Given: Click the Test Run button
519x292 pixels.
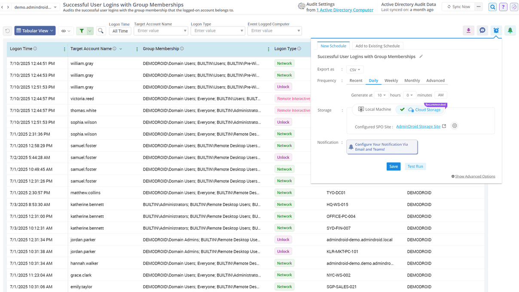Looking at the screenshot, I should 415,167.
